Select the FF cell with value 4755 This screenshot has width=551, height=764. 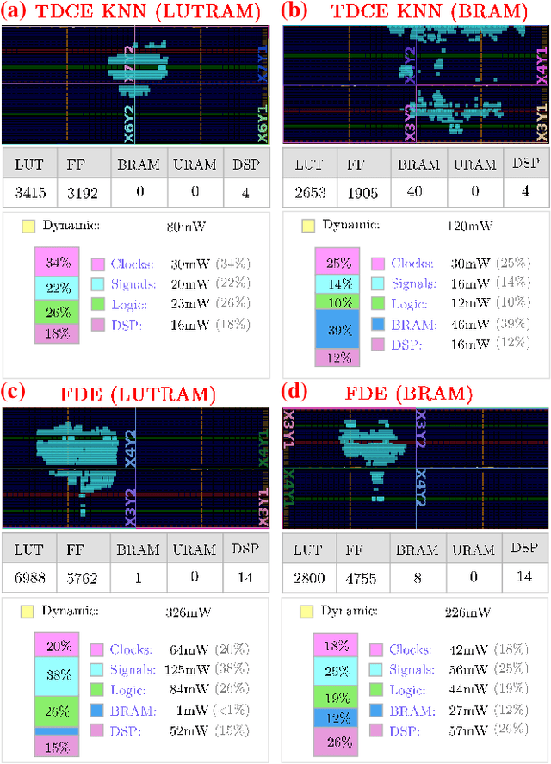[363, 576]
